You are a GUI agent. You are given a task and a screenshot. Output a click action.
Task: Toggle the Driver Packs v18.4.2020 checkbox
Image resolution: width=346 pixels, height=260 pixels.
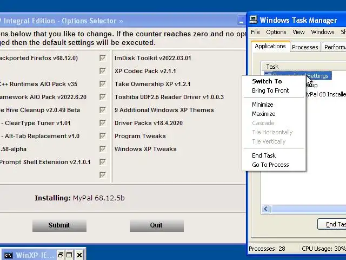(102, 123)
